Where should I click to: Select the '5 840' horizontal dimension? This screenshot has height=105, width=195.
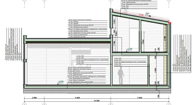pos(140,98)
